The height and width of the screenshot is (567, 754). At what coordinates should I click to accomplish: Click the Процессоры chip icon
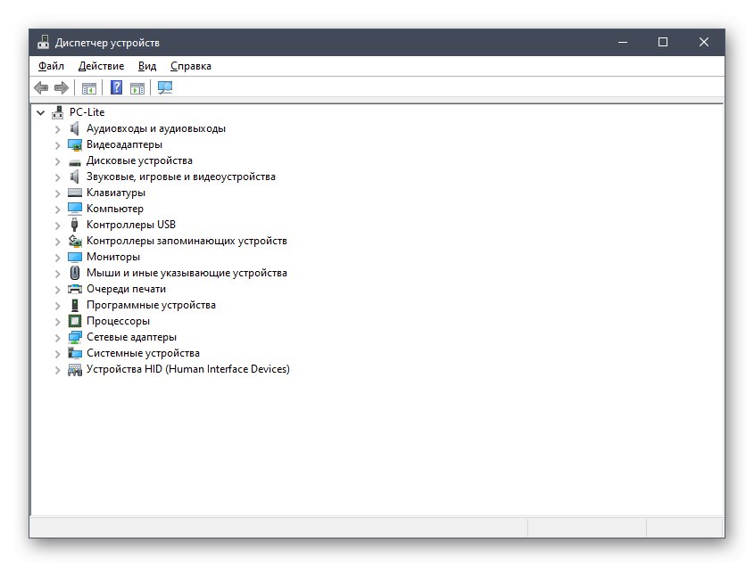point(75,321)
